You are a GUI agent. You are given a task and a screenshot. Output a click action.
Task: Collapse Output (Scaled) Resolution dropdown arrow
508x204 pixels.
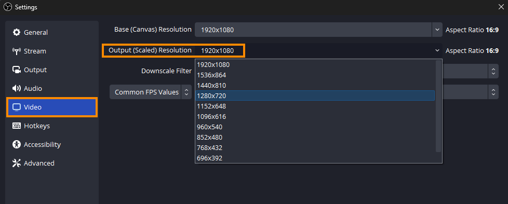437,50
